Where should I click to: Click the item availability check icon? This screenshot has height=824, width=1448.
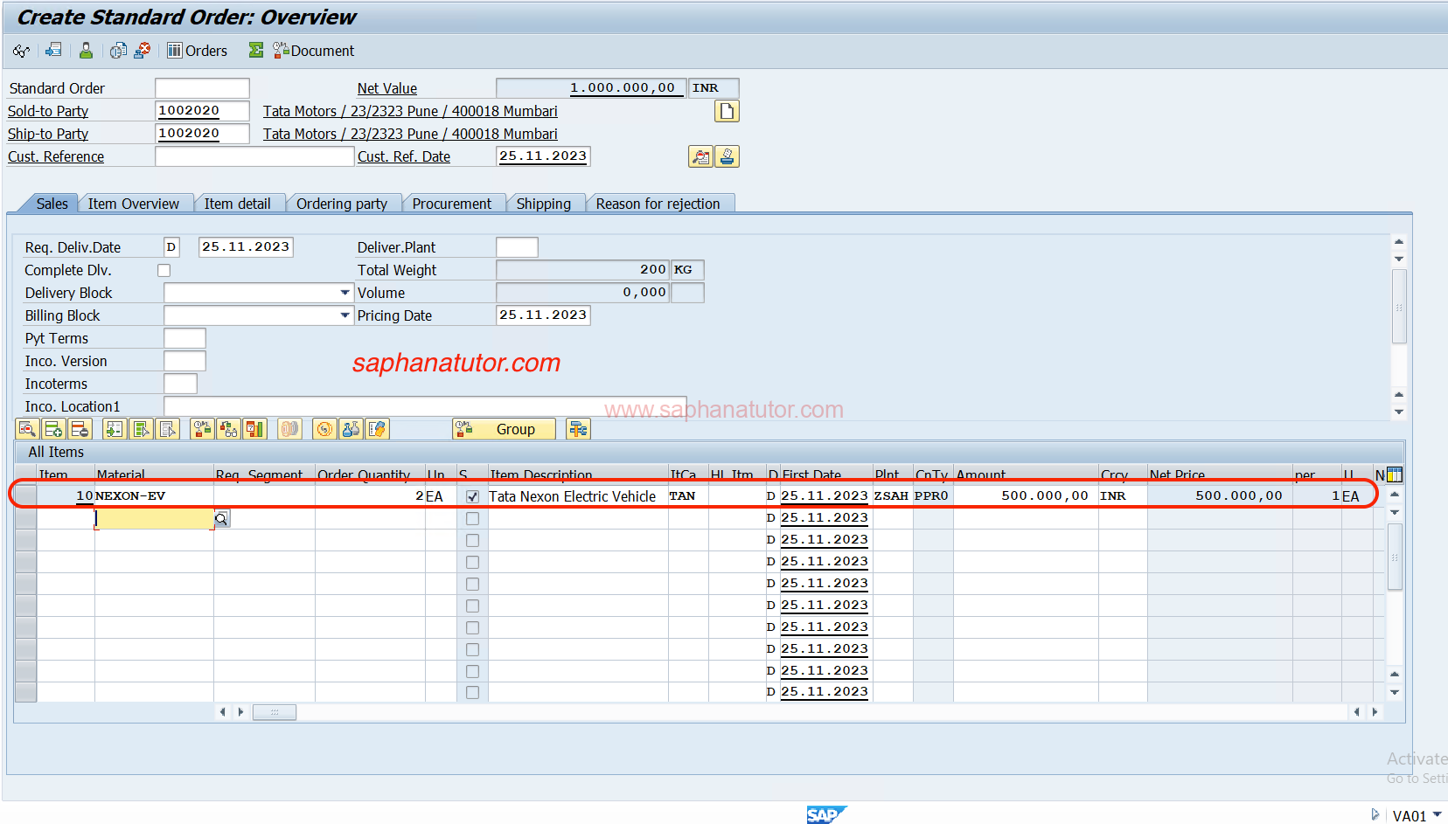pyautogui.click(x=202, y=429)
